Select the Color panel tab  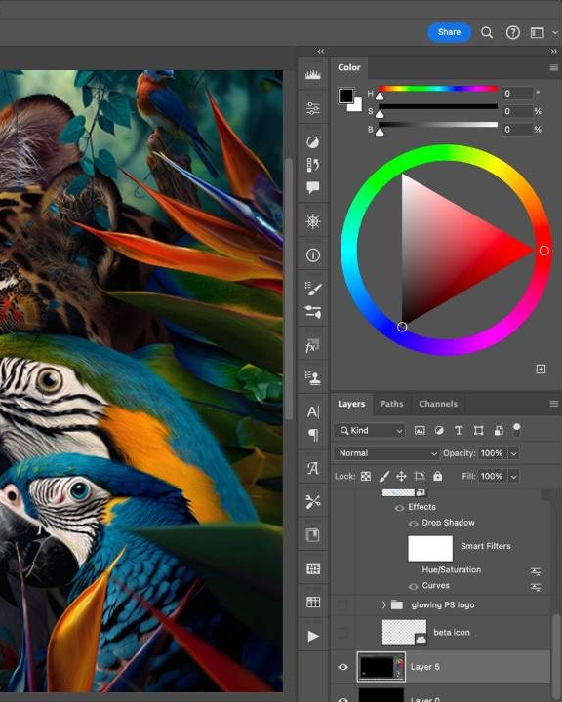pos(349,67)
